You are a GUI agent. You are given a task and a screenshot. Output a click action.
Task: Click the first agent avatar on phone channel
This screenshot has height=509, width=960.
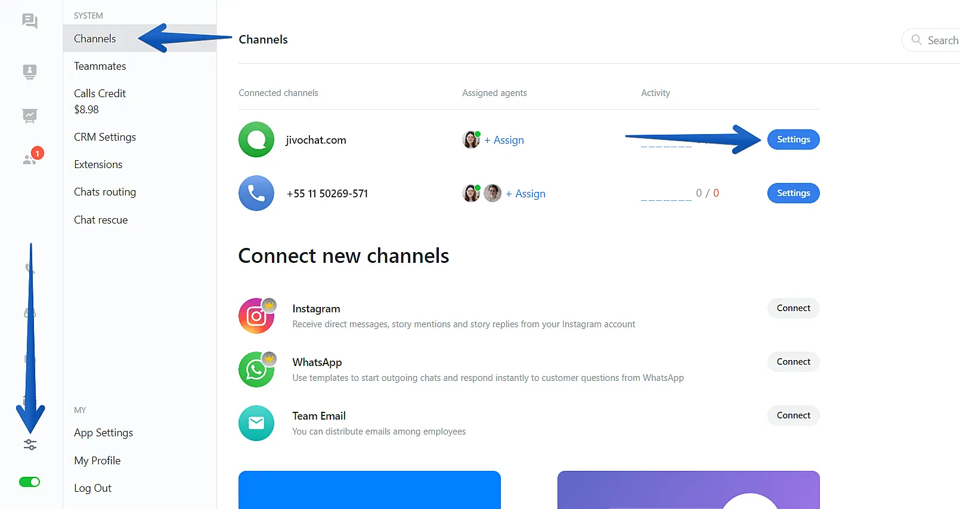(471, 193)
